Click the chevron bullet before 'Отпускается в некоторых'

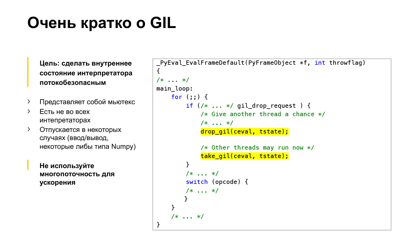pos(29,129)
